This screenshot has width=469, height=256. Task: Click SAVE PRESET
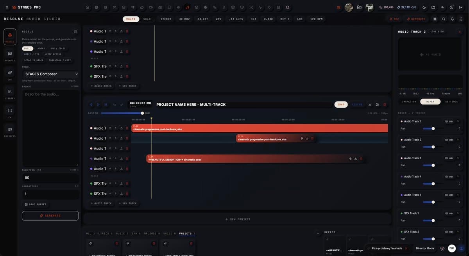36,204
